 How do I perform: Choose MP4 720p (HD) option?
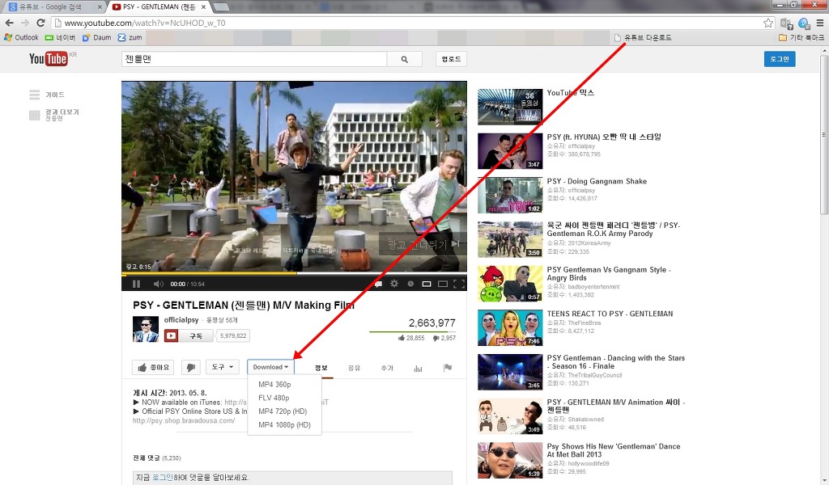284,411
